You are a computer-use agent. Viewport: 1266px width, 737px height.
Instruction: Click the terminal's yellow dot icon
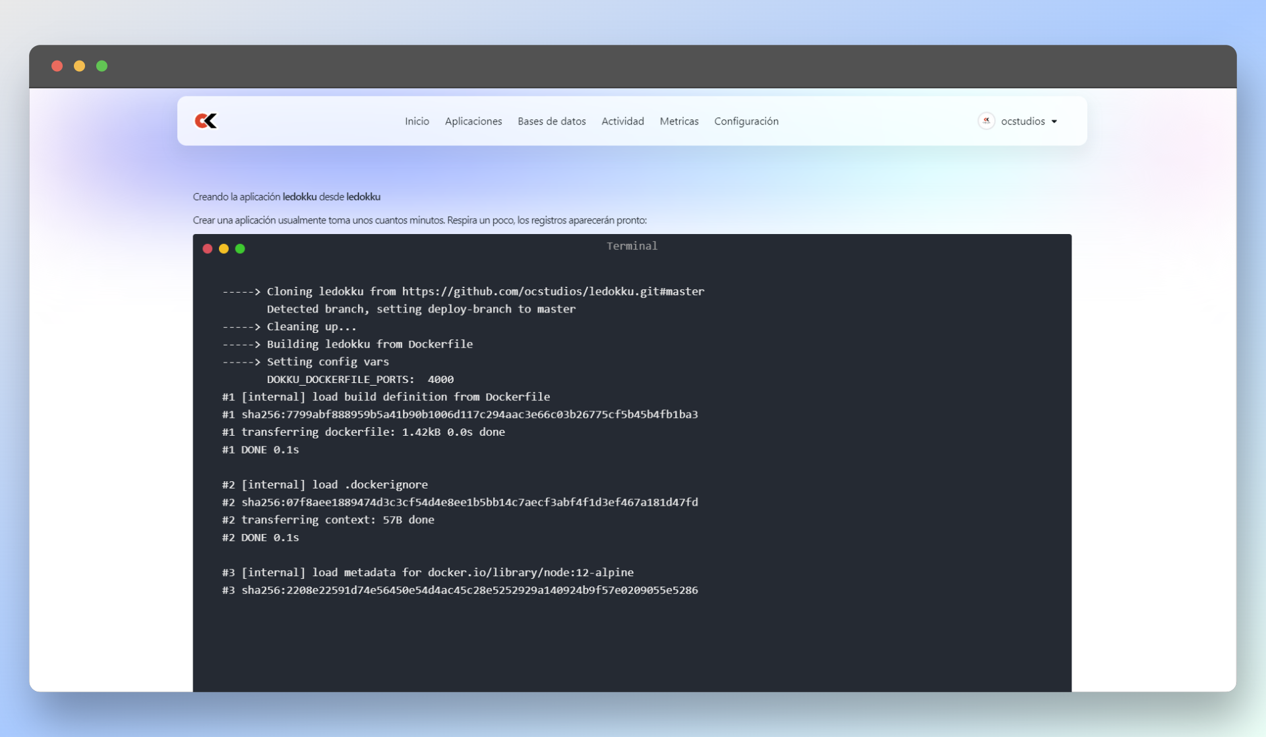pyautogui.click(x=224, y=249)
